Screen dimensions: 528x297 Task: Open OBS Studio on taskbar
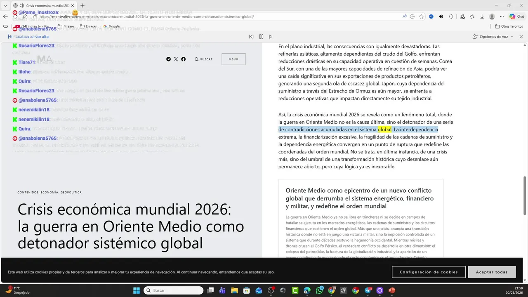click(x=271, y=290)
